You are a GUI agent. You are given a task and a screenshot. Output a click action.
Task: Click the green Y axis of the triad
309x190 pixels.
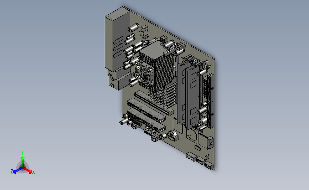coord(22,162)
